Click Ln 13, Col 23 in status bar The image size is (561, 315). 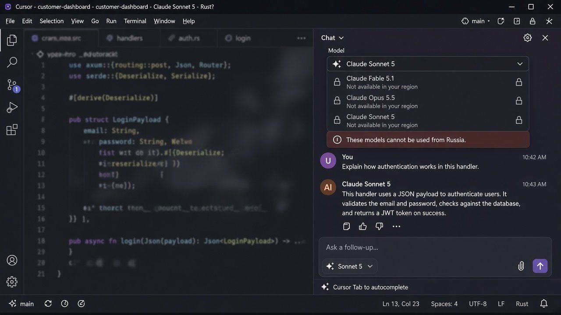[x=401, y=304]
